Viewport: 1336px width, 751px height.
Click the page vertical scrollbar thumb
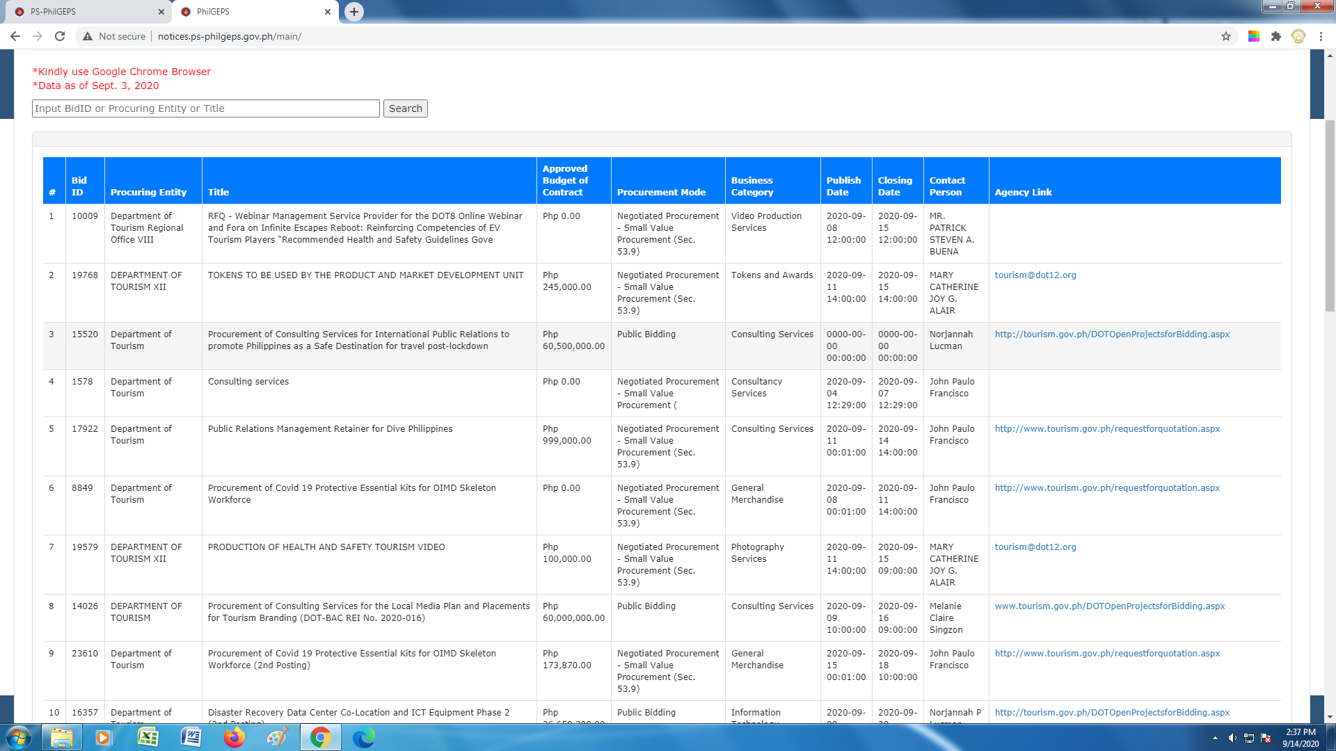(x=1330, y=216)
